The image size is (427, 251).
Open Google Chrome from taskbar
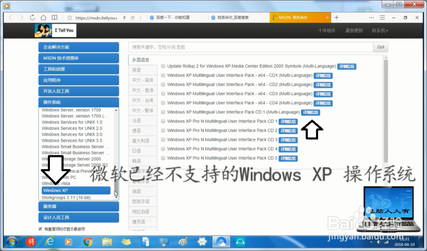tap(88, 242)
